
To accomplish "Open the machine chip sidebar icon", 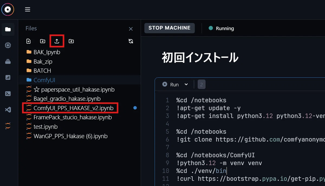I will tap(8, 45).
